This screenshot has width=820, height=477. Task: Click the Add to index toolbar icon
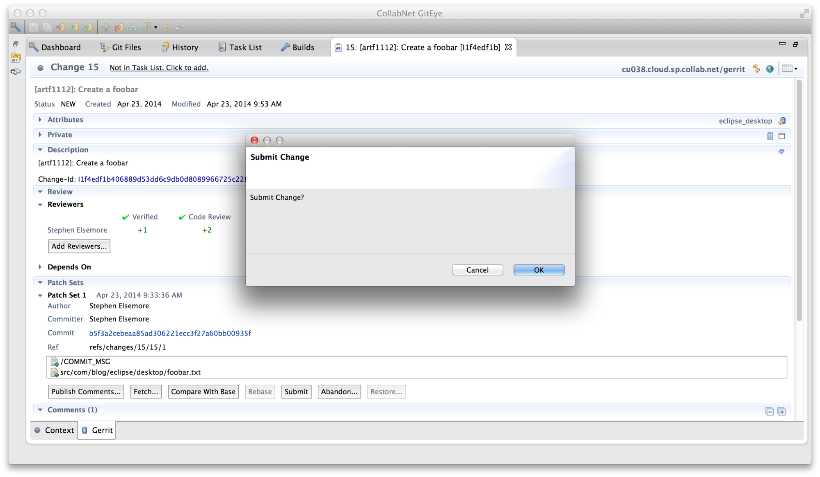point(106,27)
